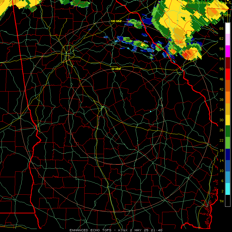
Task: Click the light pink legend swatch
Action: point(228,40)
